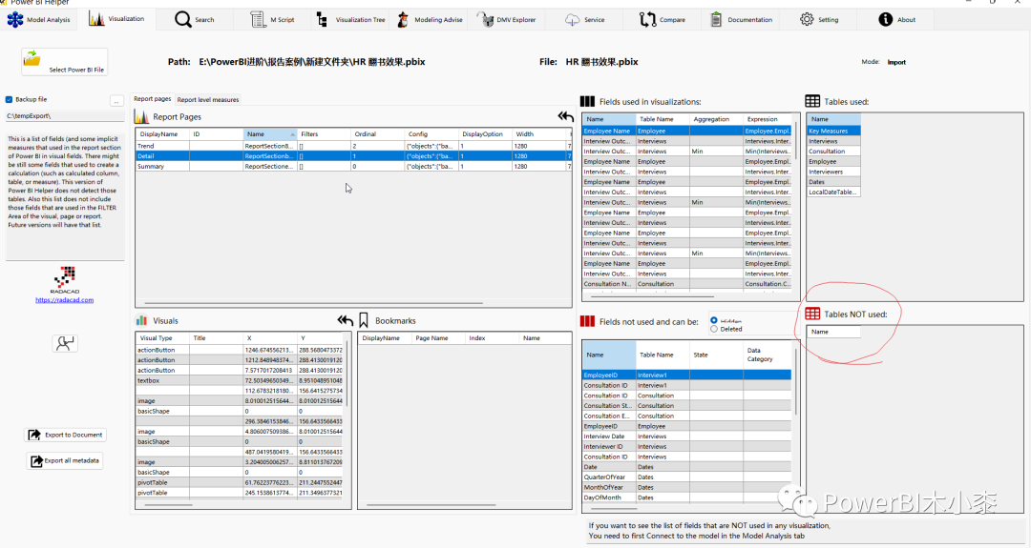Viewport: 1031px width, 548px height.
Task: Select the first pivotTable visual row
Action: 240,482
